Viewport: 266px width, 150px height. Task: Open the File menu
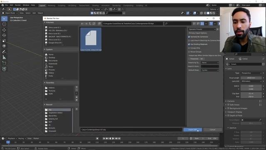pos(6,5)
